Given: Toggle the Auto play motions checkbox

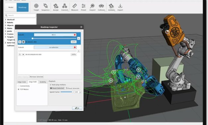Looking at the screenshot, I should (50, 84).
